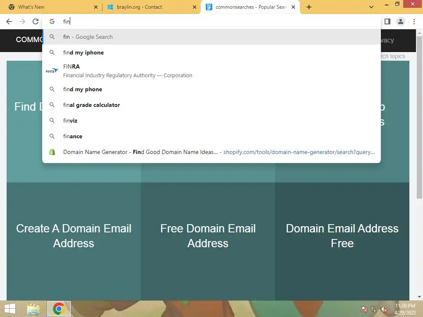Select the 'finviz' suggestion
This screenshot has height=317, width=423.
tap(211, 121)
